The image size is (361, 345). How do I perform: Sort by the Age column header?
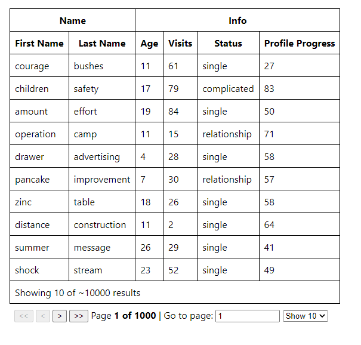pyautogui.click(x=149, y=43)
